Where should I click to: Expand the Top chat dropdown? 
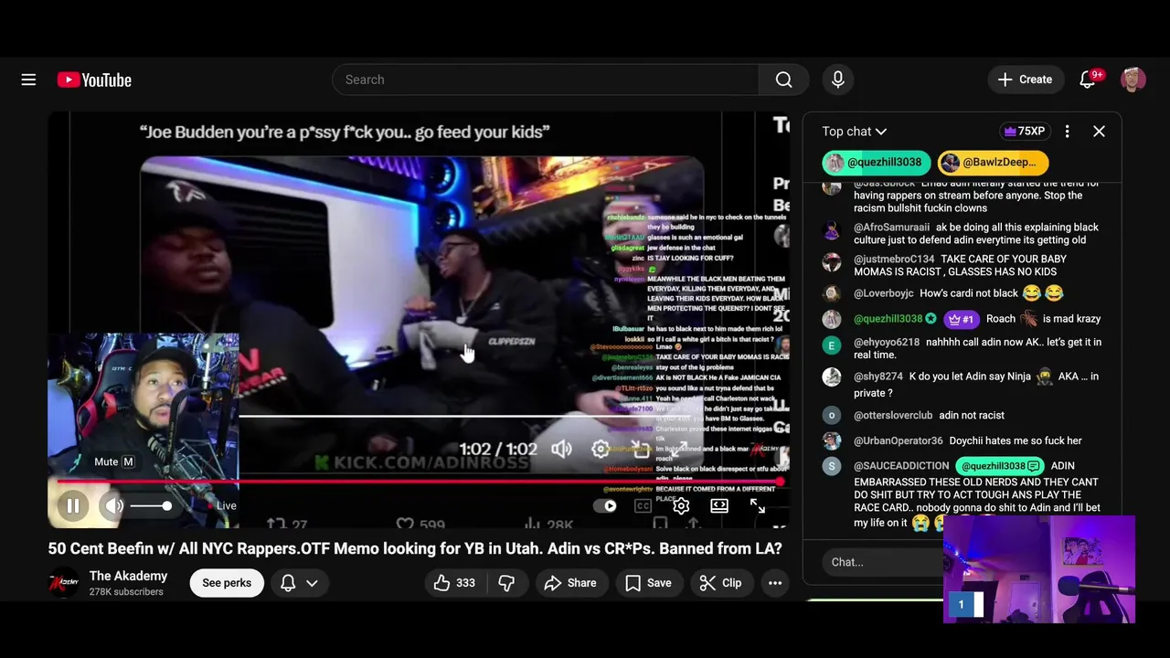coord(854,132)
